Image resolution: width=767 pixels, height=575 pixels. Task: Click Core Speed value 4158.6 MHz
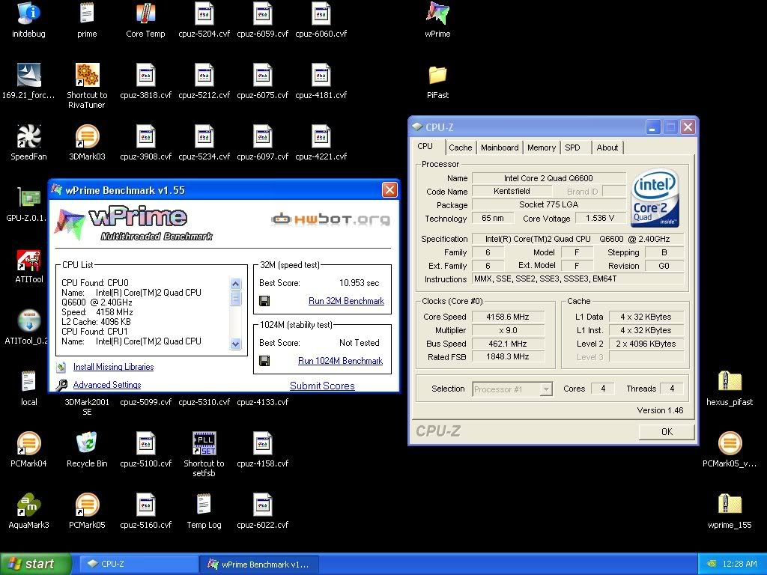[507, 317]
